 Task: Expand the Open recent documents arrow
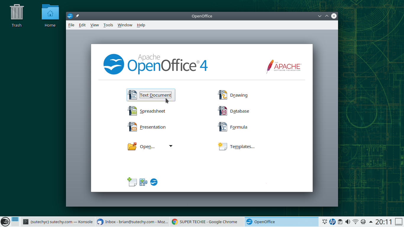click(171, 146)
